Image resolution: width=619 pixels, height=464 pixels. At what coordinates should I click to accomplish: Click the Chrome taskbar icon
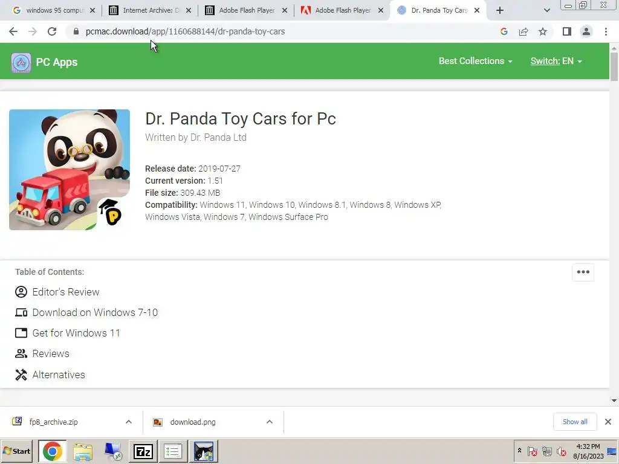[x=53, y=451]
